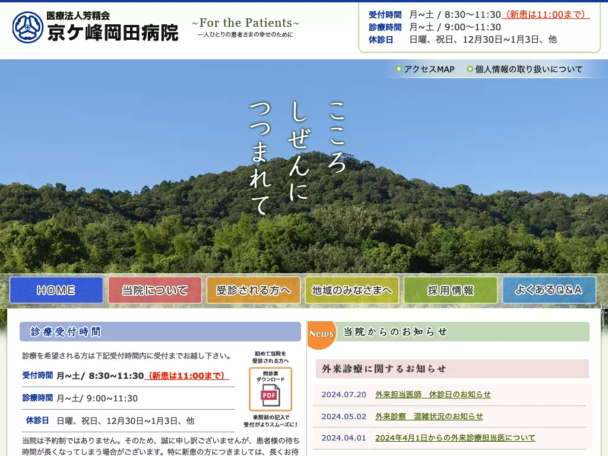Open 受診される方へ navigation tab

click(253, 290)
